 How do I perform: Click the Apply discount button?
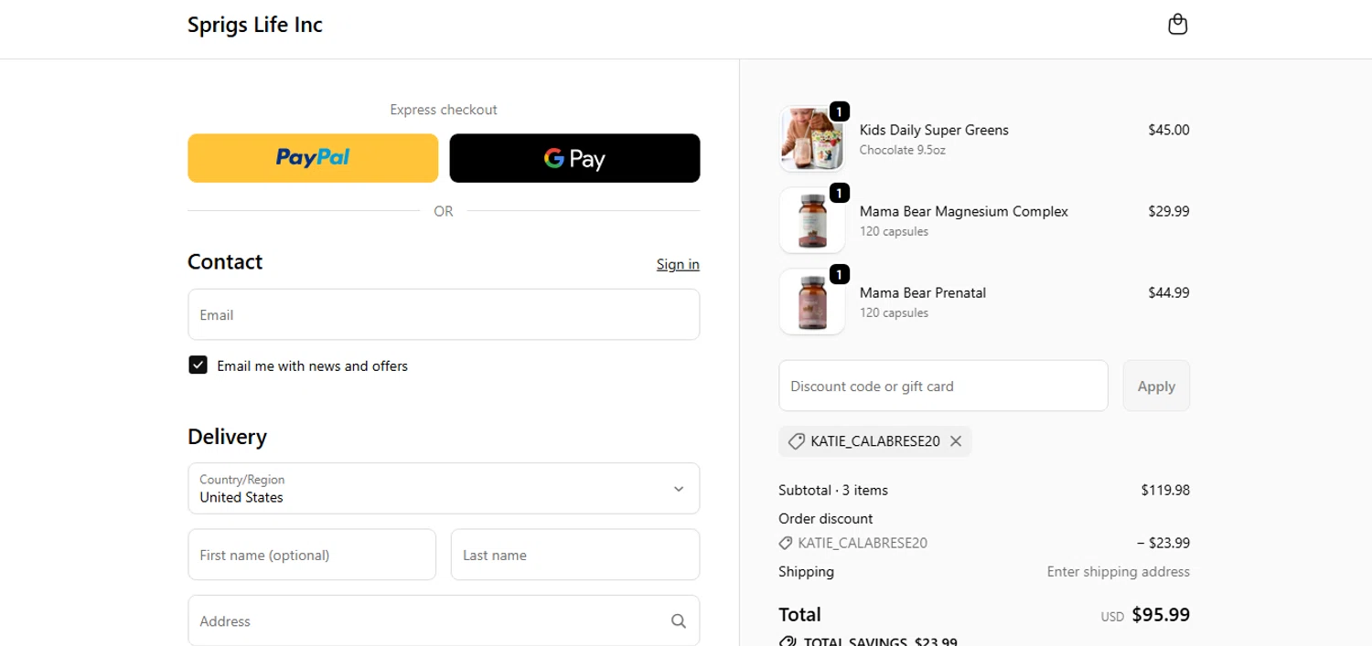1156,386
